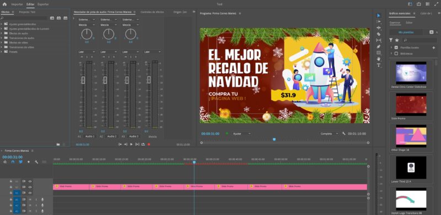This screenshot has height=215, width=441.
Task: Toggle loop playback in mixer
Action: pyautogui.click(x=143, y=144)
